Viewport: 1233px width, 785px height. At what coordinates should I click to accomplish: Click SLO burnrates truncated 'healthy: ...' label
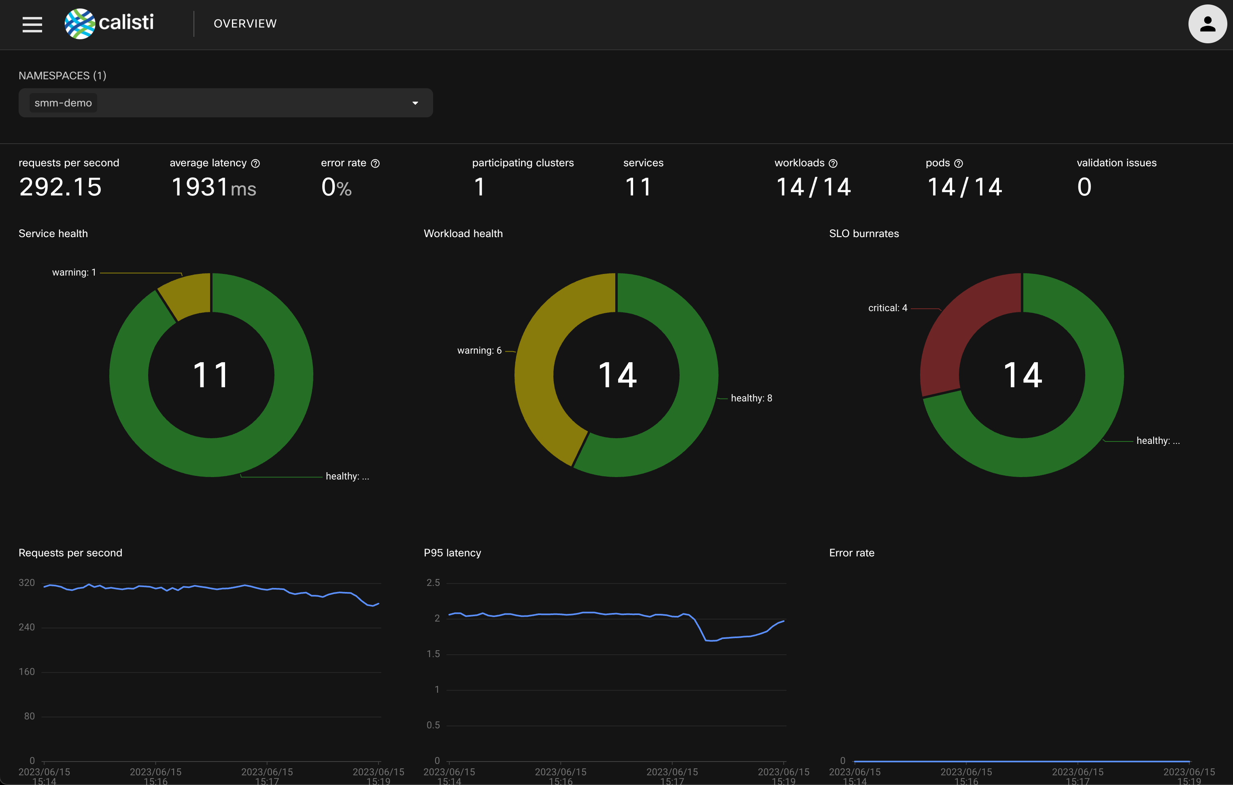click(x=1158, y=441)
